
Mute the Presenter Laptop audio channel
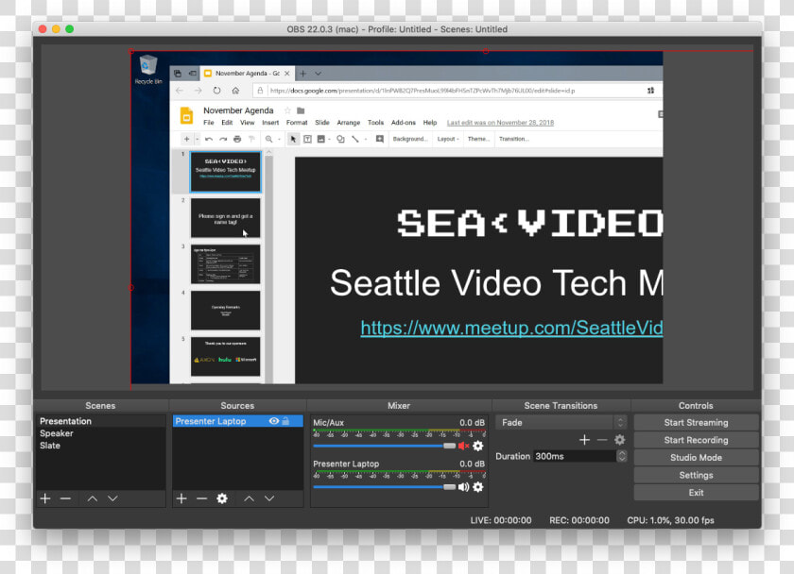(463, 487)
